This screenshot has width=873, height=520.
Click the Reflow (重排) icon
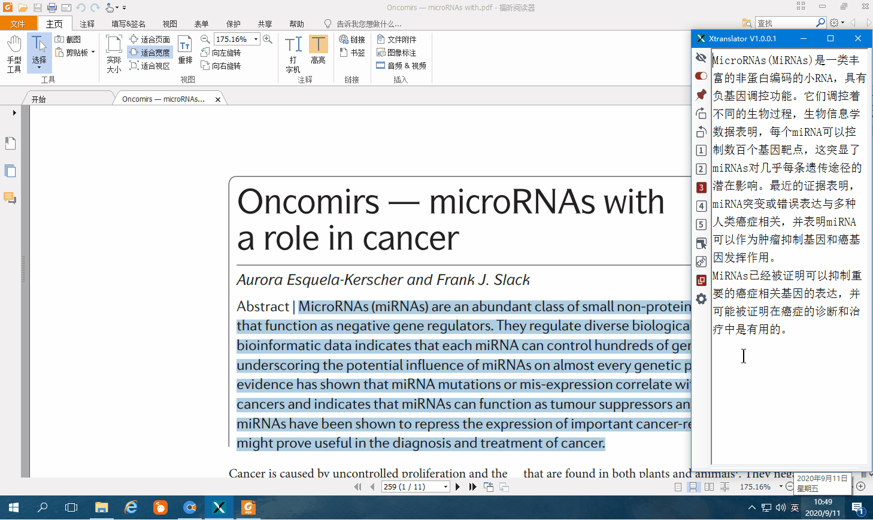click(185, 50)
